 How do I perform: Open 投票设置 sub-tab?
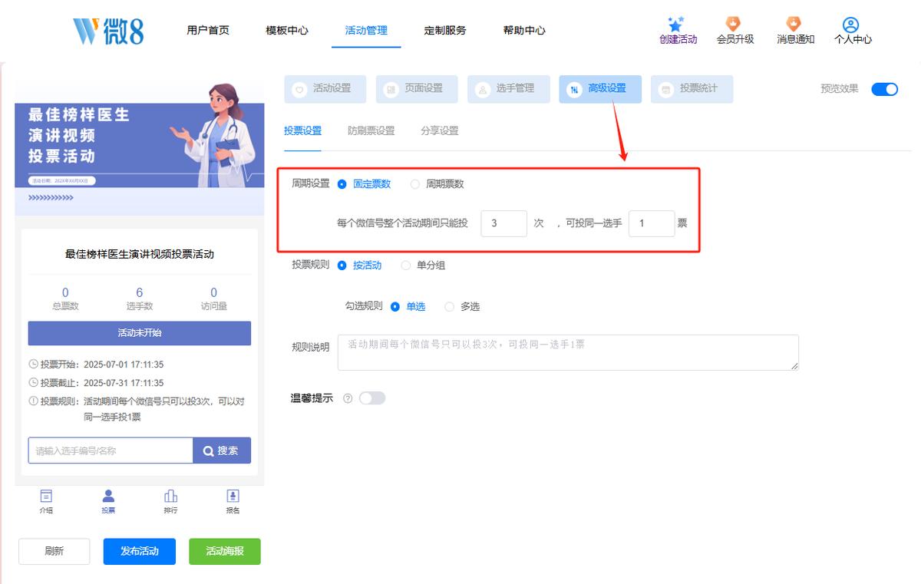pyautogui.click(x=302, y=131)
